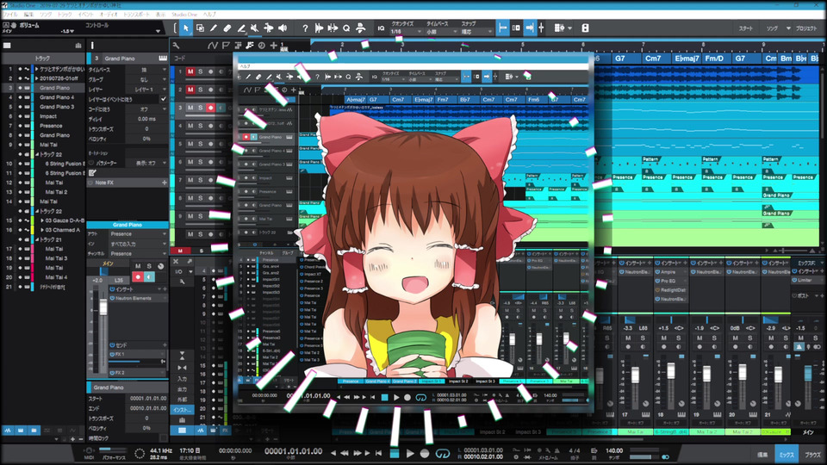827x465 pixels.
Task: Open the wrench track options icon
Action: [x=176, y=46]
